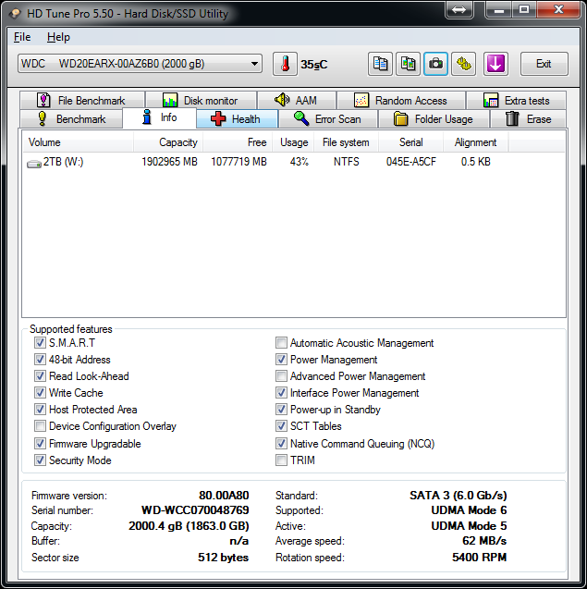Viewport: 587px width, 589px height.
Task: Toggle the Advanced Power Management checkbox
Action: pos(281,375)
